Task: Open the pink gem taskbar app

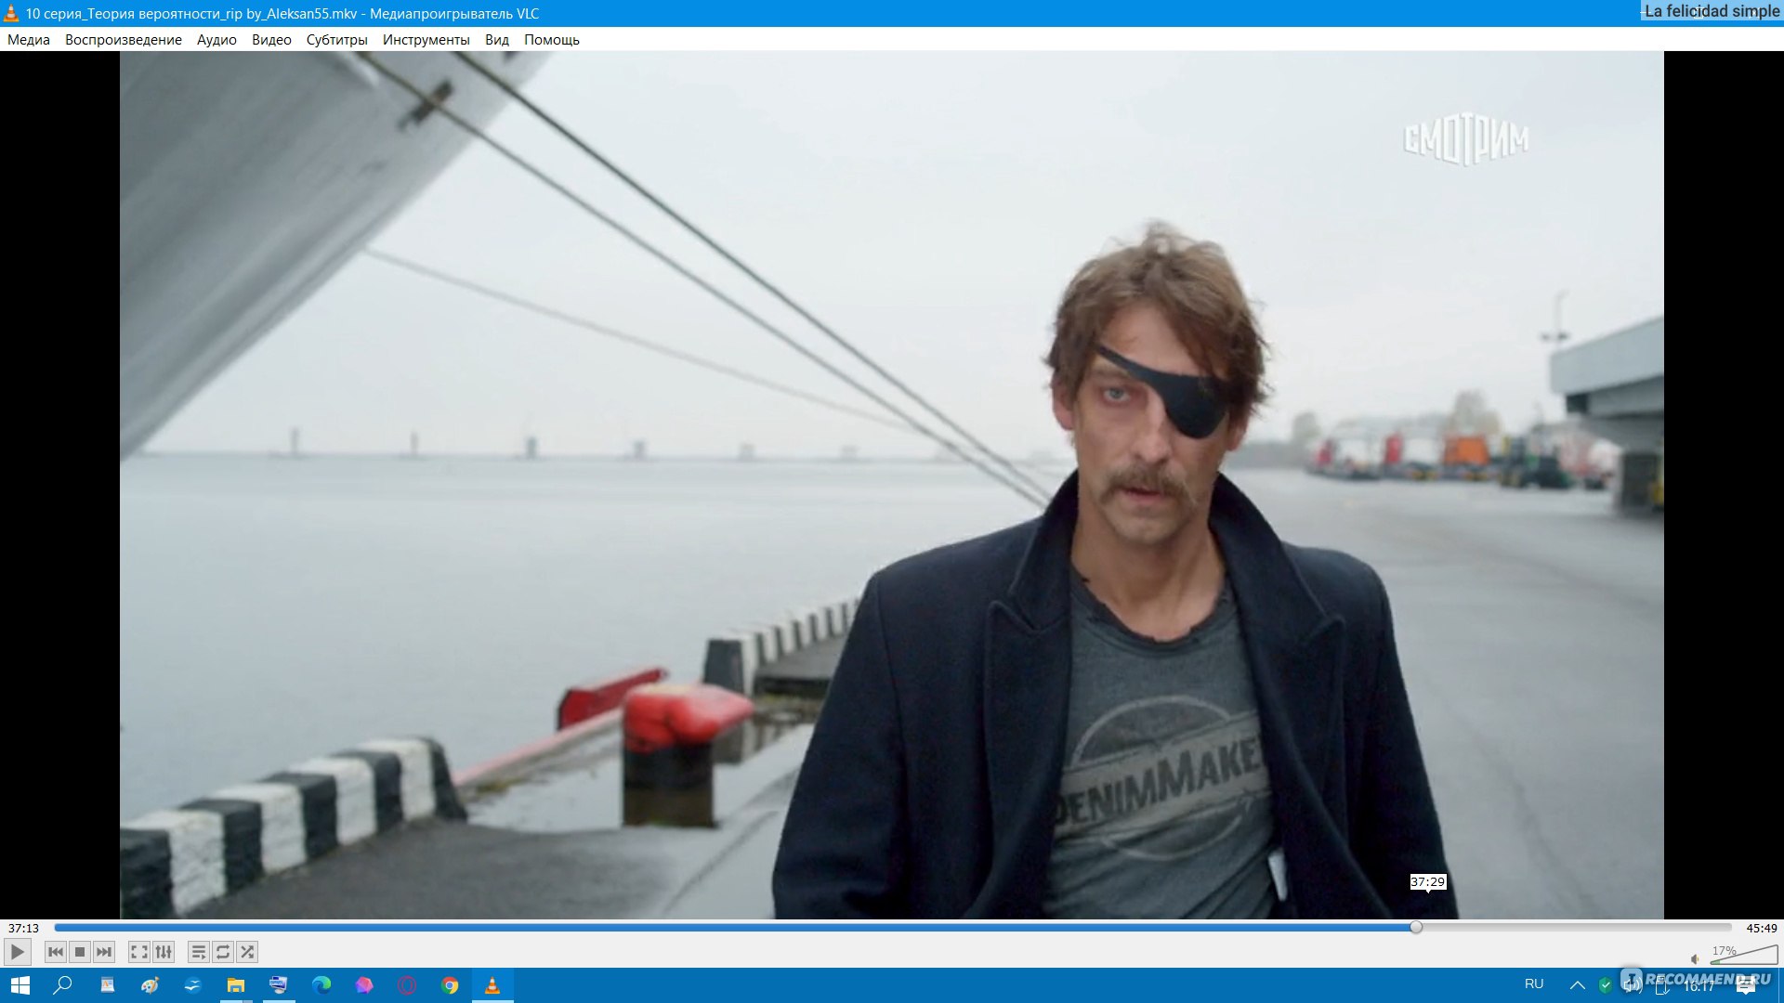Action: point(364,985)
